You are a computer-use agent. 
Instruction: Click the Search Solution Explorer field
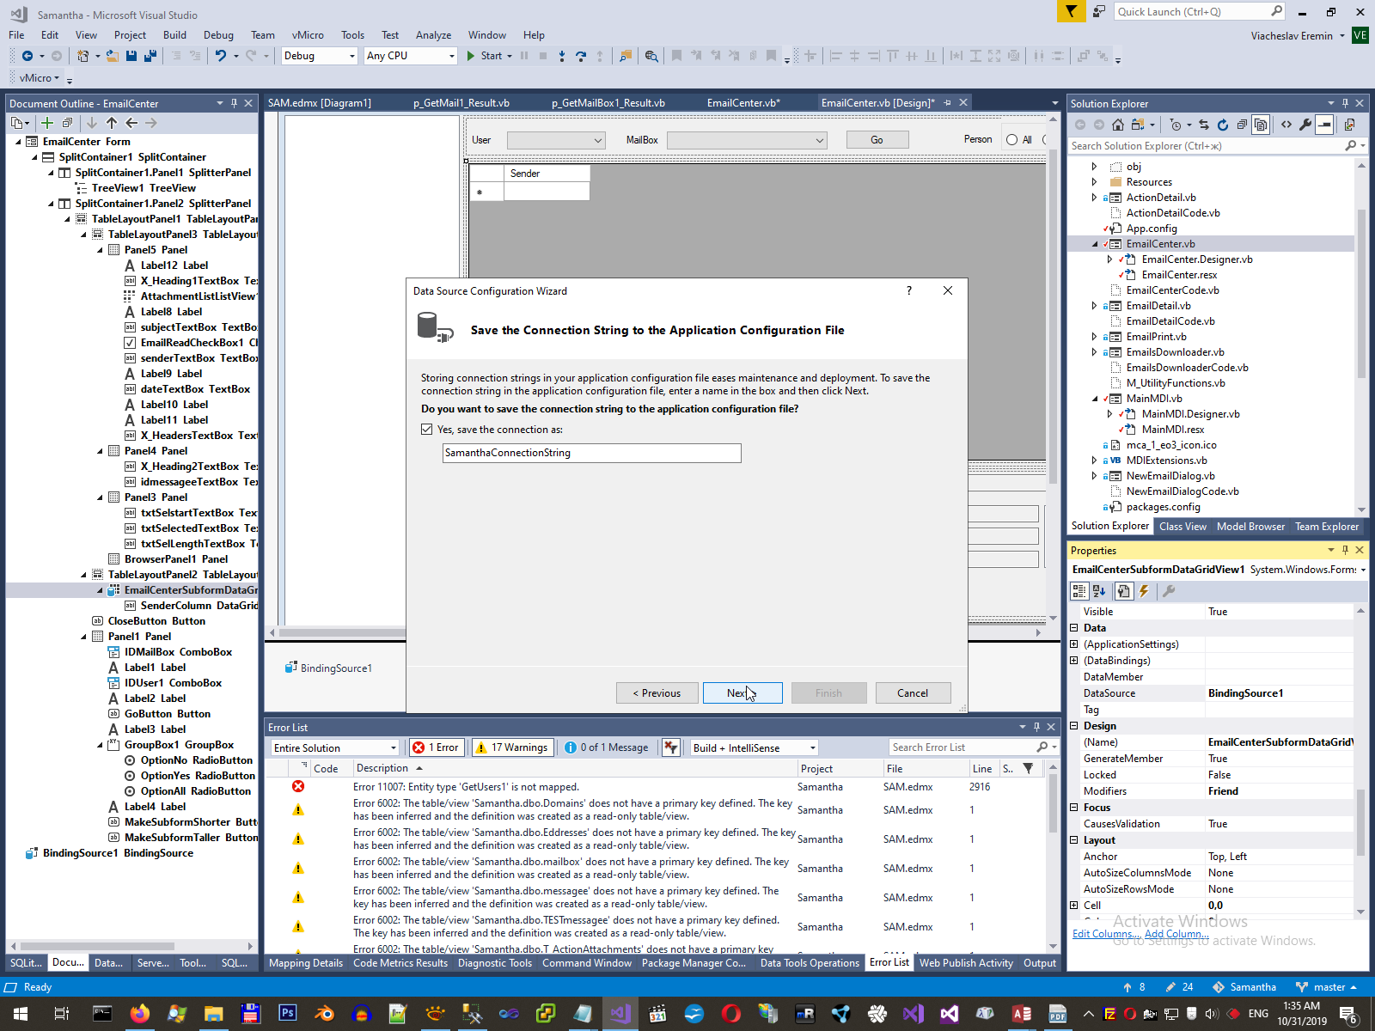[x=1206, y=146]
